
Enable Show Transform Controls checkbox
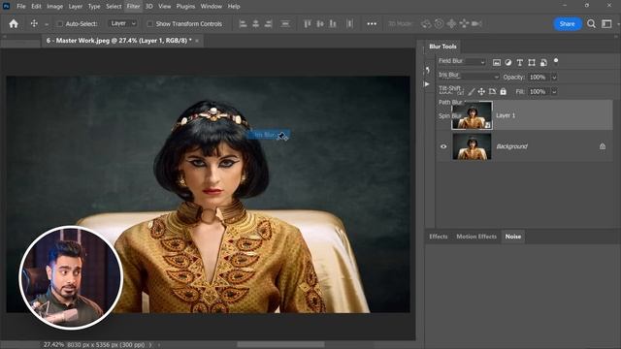pos(149,23)
